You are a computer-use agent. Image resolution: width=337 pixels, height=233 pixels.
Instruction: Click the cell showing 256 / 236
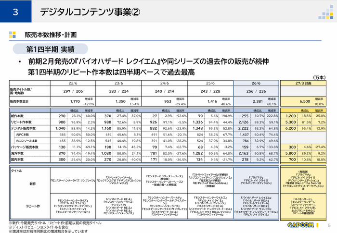[256, 91]
